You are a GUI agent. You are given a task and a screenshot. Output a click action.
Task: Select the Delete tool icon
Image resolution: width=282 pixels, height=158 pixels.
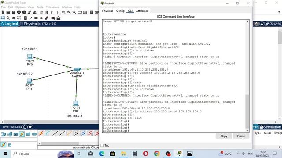[14, 18]
